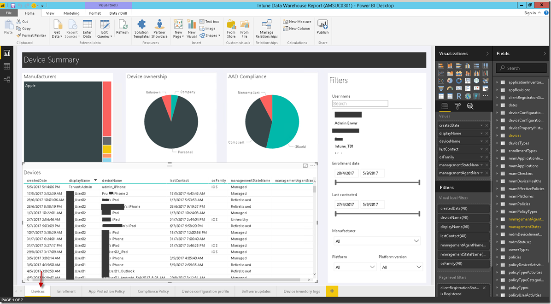Viewport: 551px width, 304px height.
Task: Click Sign in link
Action: pos(530,13)
